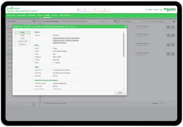Click the Power Monitoring Expert logo
Image resolution: width=183 pixels, height=127 pixels.
[22, 10]
